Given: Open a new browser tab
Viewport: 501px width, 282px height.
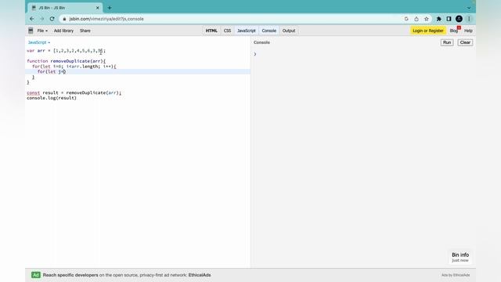Looking at the screenshot, I should click(110, 8).
